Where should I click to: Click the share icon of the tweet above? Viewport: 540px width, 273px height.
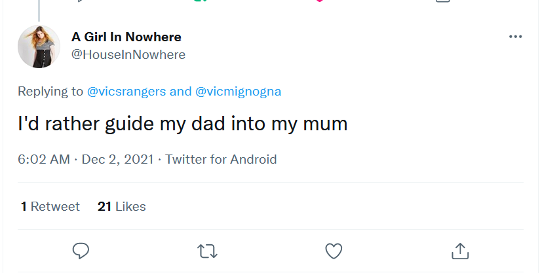[x=443, y=1]
